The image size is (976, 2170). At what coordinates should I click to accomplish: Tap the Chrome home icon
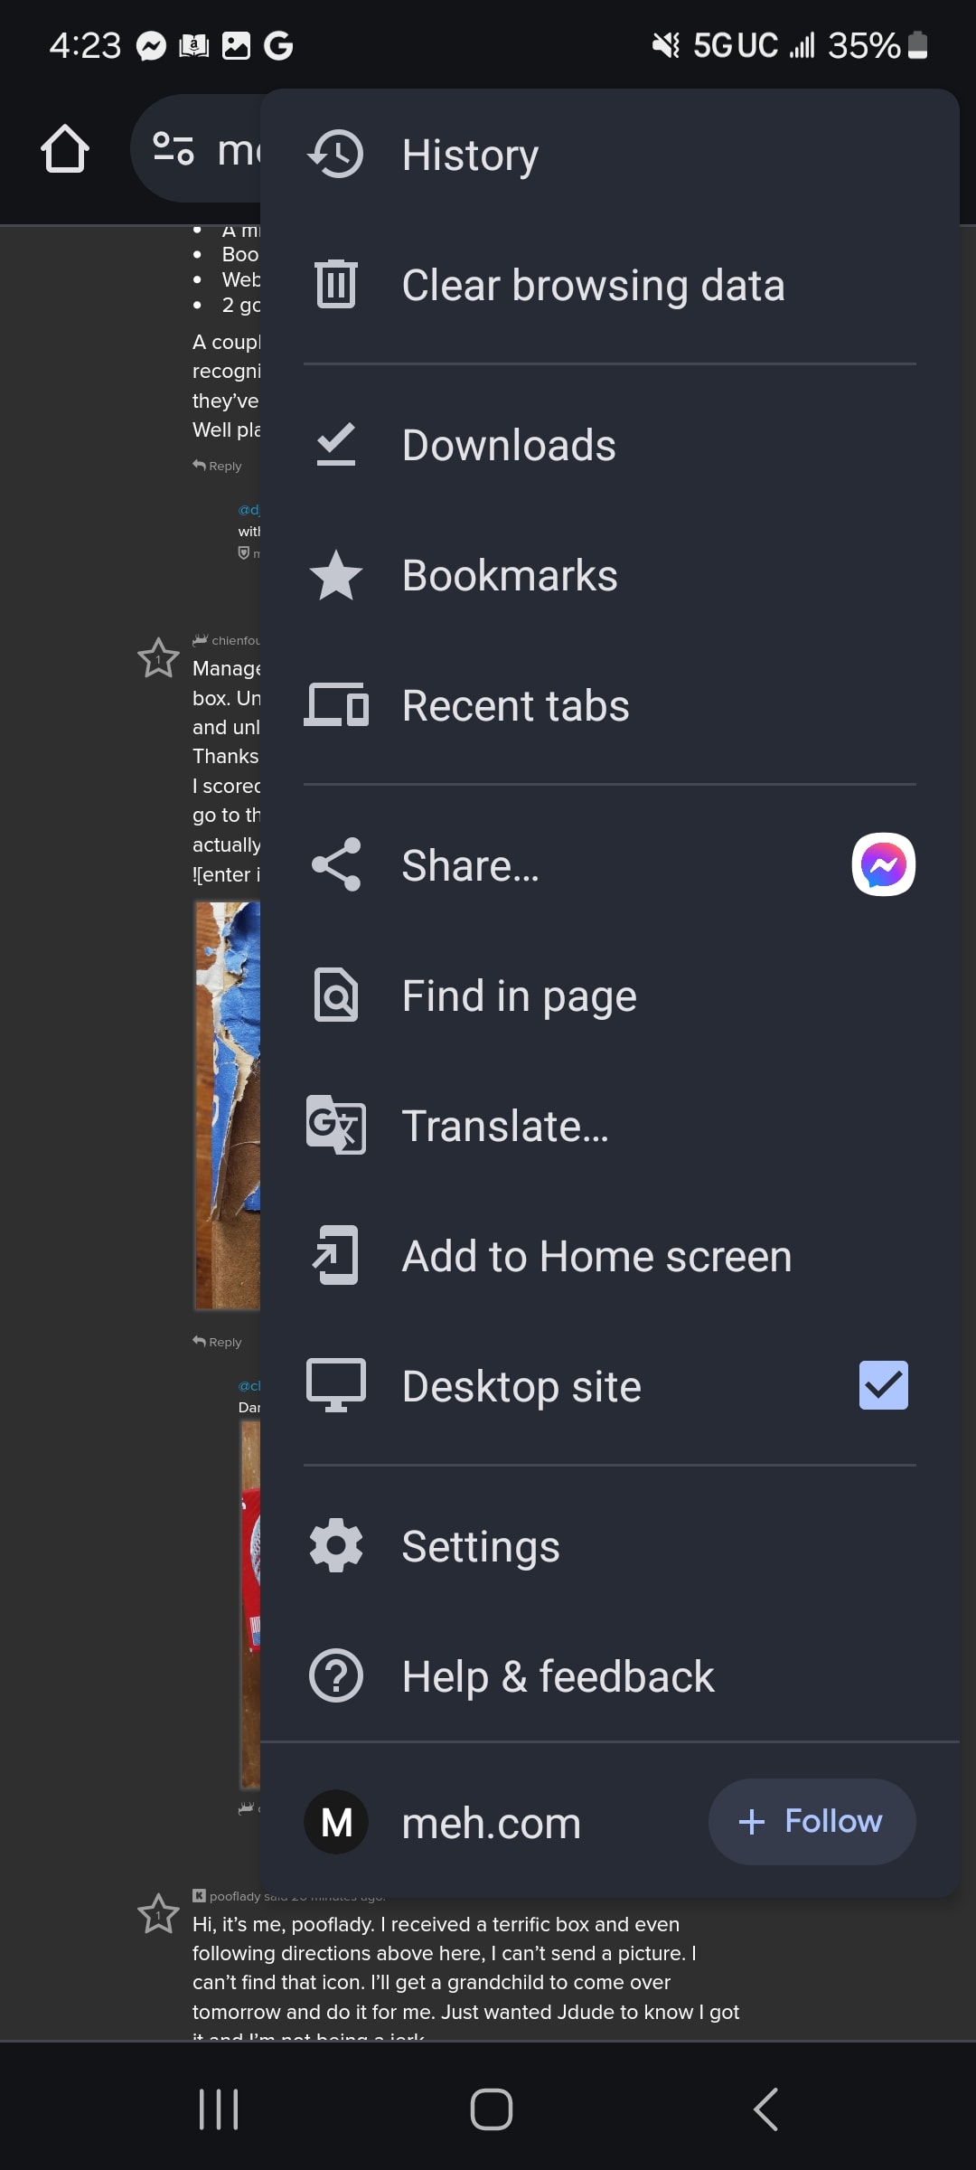pyautogui.click(x=65, y=149)
